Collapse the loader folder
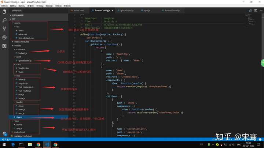 pyautogui.click(x=38, y=102)
